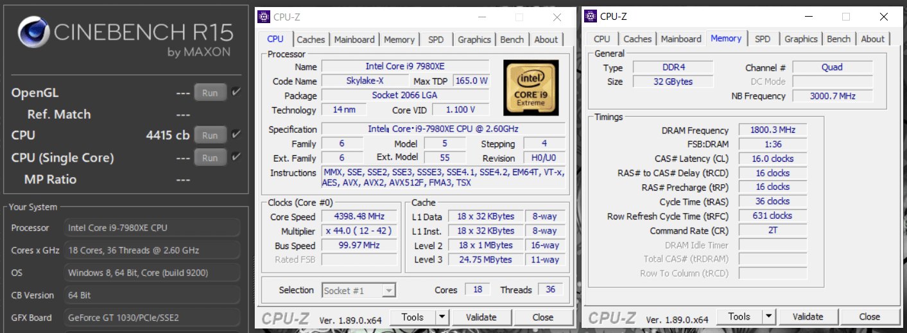Click the Command Rate 2T value

(773, 230)
